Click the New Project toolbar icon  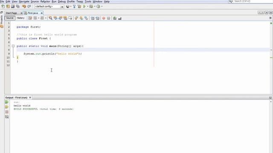tap(8, 6)
